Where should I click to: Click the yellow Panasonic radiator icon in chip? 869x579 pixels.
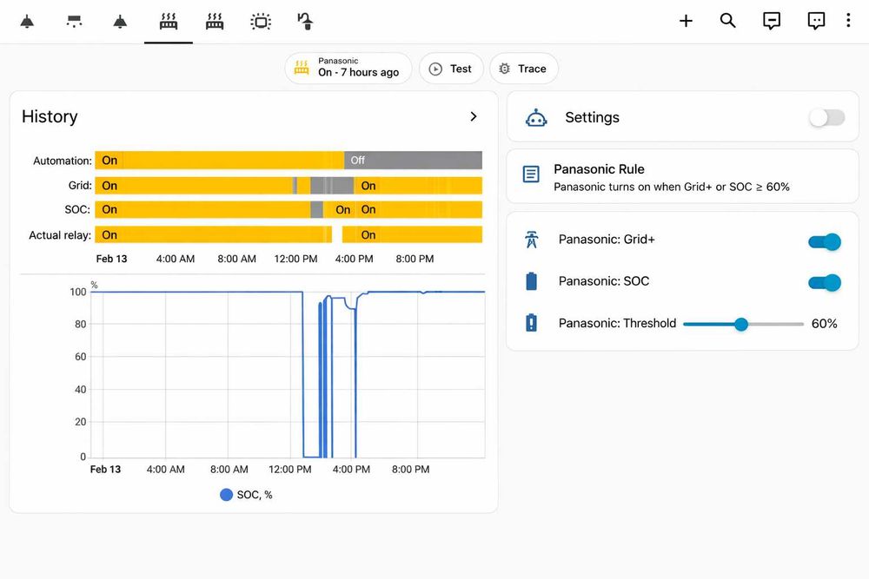point(302,68)
